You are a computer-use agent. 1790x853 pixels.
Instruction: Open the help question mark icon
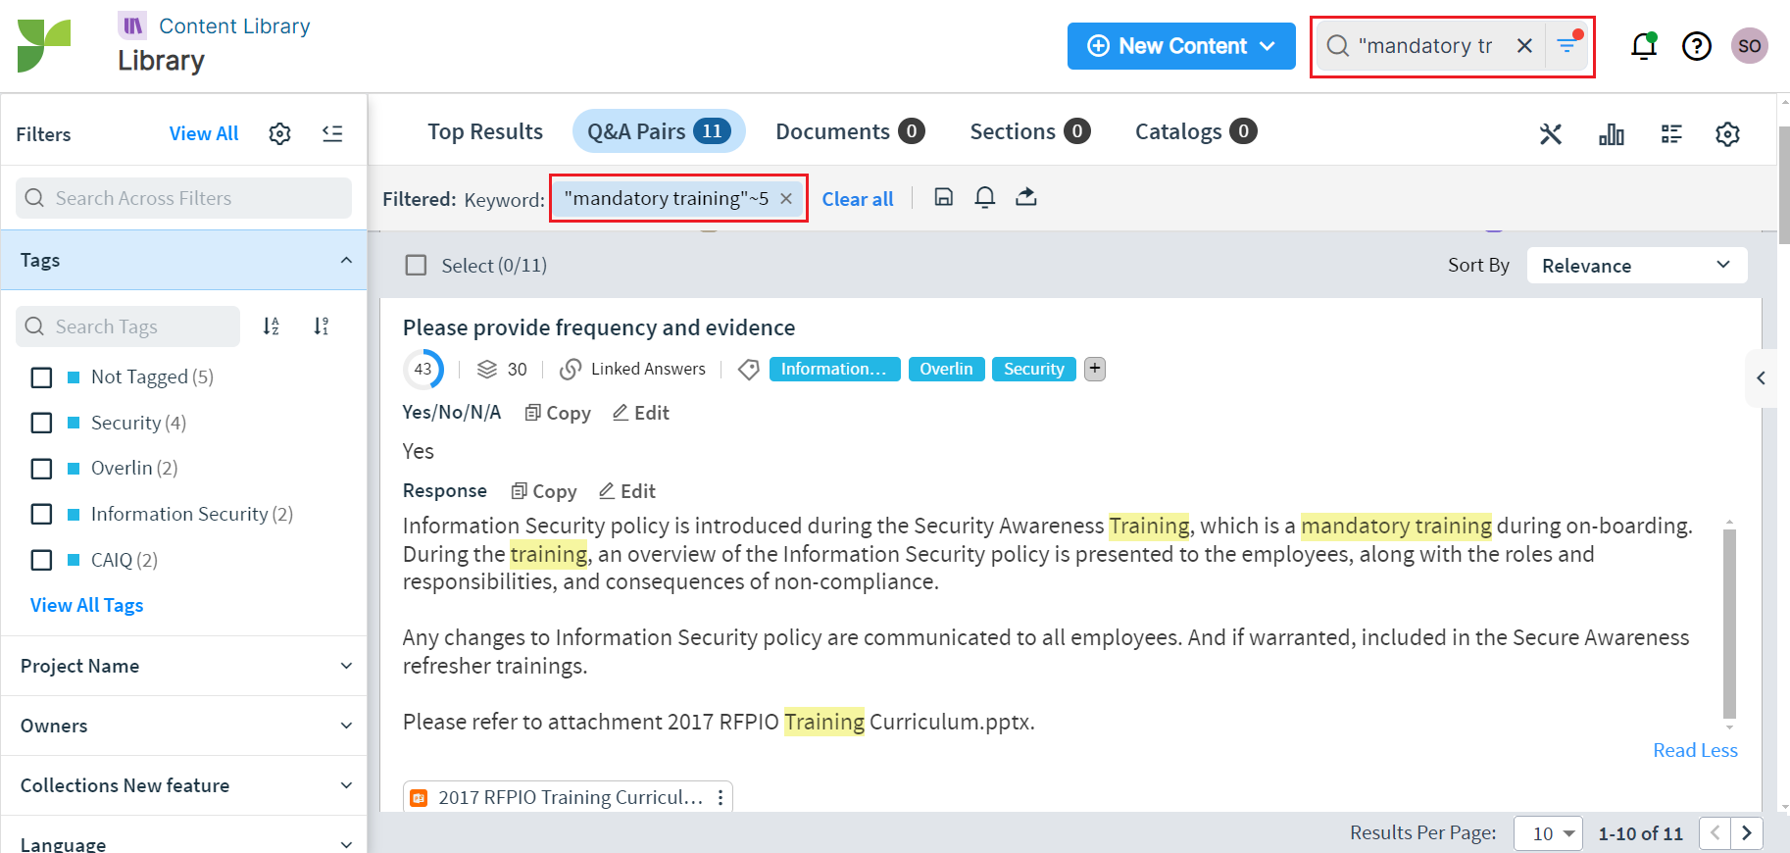pyautogui.click(x=1696, y=46)
